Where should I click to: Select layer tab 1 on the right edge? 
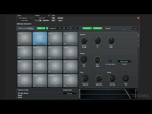coord(138,35)
